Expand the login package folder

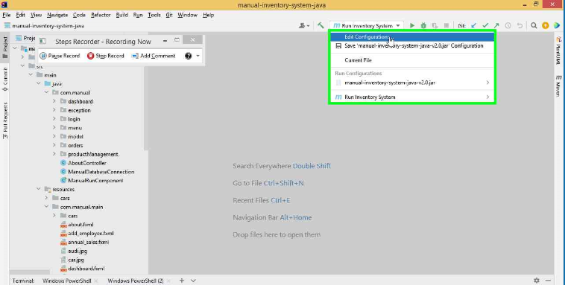pyautogui.click(x=54, y=119)
